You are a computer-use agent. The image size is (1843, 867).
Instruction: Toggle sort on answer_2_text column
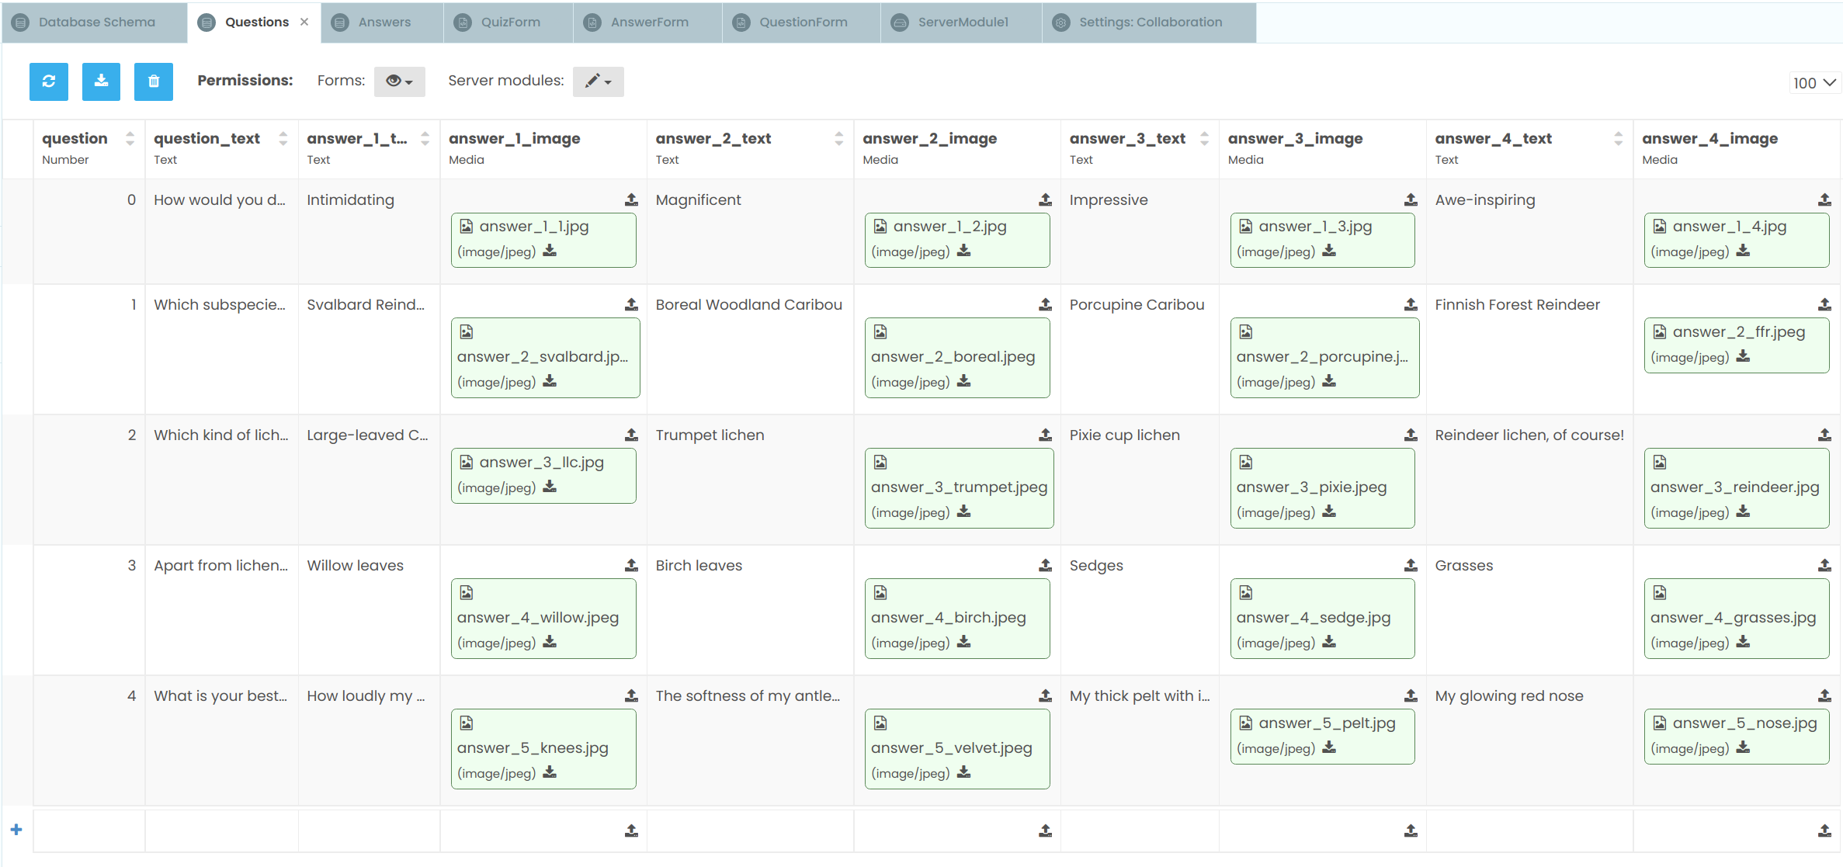838,139
